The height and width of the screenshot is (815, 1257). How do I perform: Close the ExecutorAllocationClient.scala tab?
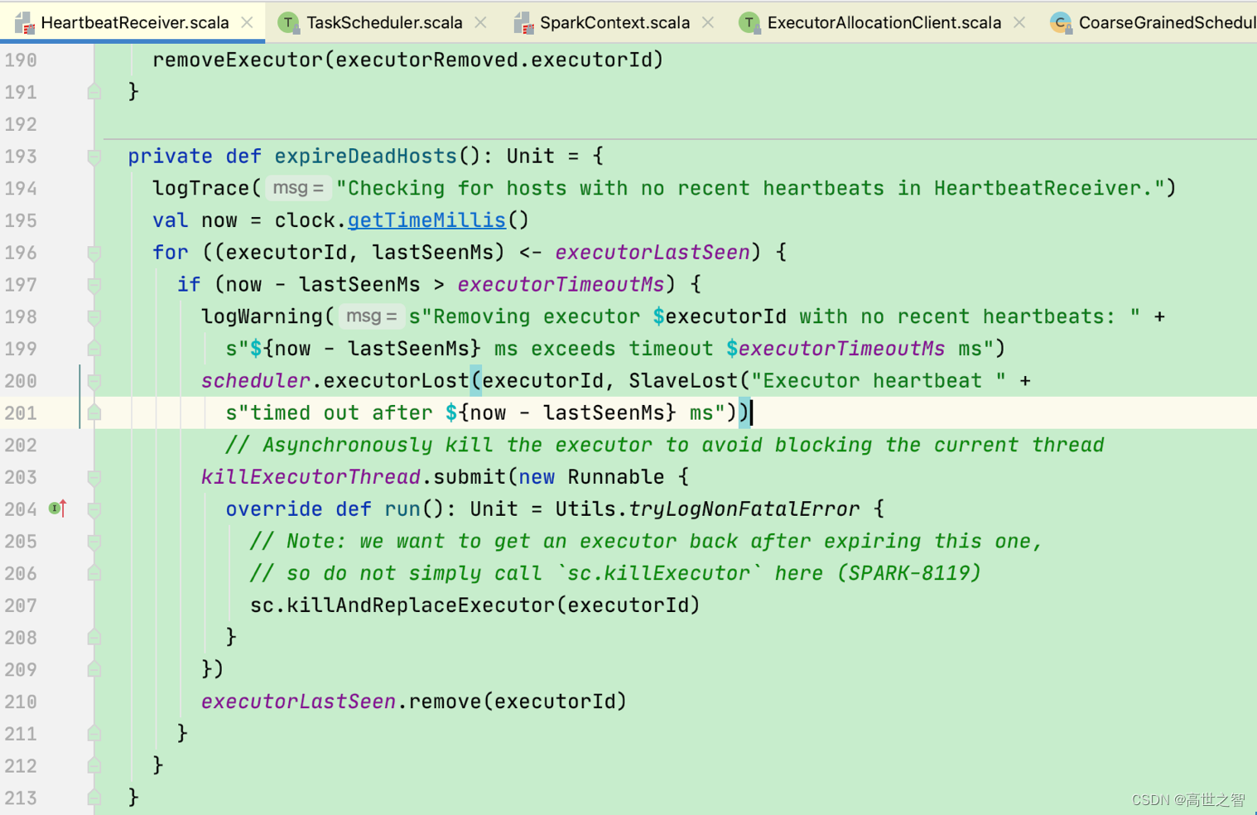1019,22
